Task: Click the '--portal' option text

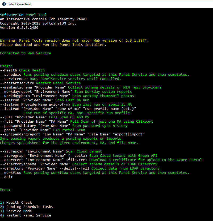Action: coord(9,130)
